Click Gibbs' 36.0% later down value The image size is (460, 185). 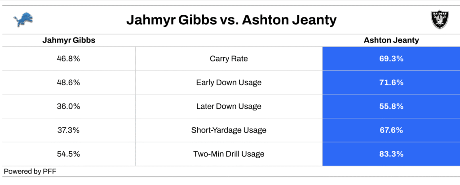pos(68,106)
